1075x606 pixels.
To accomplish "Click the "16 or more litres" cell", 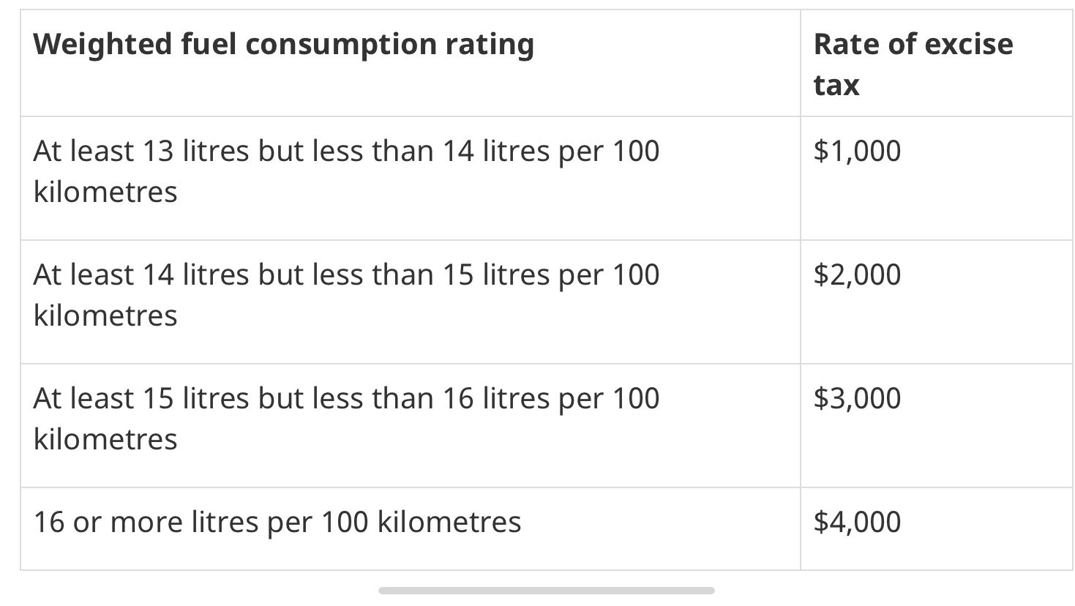I will (277, 523).
